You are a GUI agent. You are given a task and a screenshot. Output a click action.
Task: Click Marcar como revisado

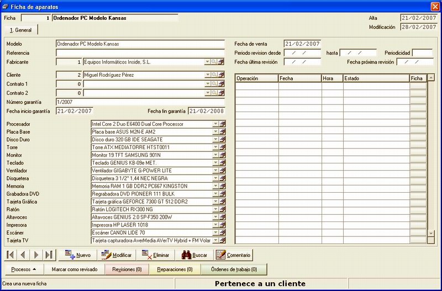pyautogui.click(x=75, y=269)
